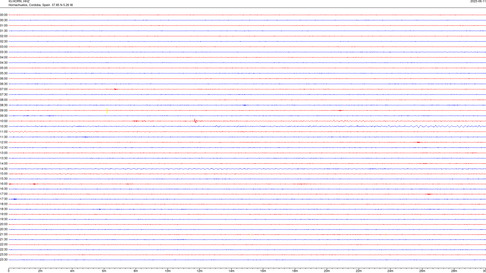Select the 20:00 time row label
The height and width of the screenshot is (273, 486).
coord(4,224)
